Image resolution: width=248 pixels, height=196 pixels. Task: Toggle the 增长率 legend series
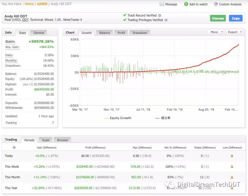tap(163, 118)
